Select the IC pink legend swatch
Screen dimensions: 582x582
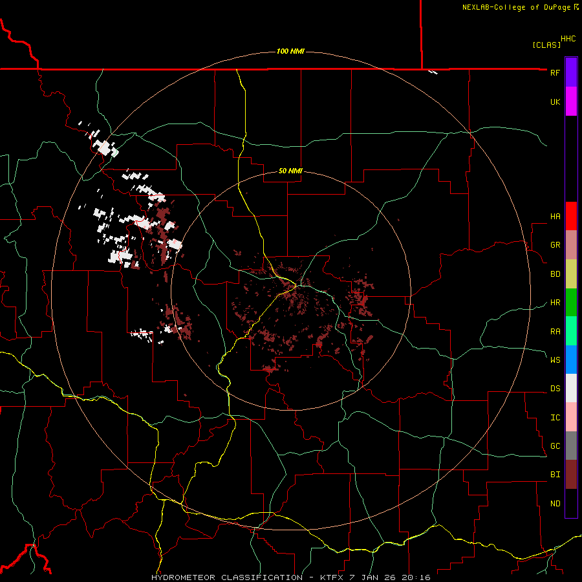[x=571, y=417]
